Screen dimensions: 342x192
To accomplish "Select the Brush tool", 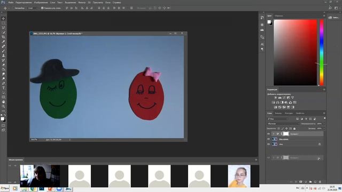I will pyautogui.click(x=3, y=51).
